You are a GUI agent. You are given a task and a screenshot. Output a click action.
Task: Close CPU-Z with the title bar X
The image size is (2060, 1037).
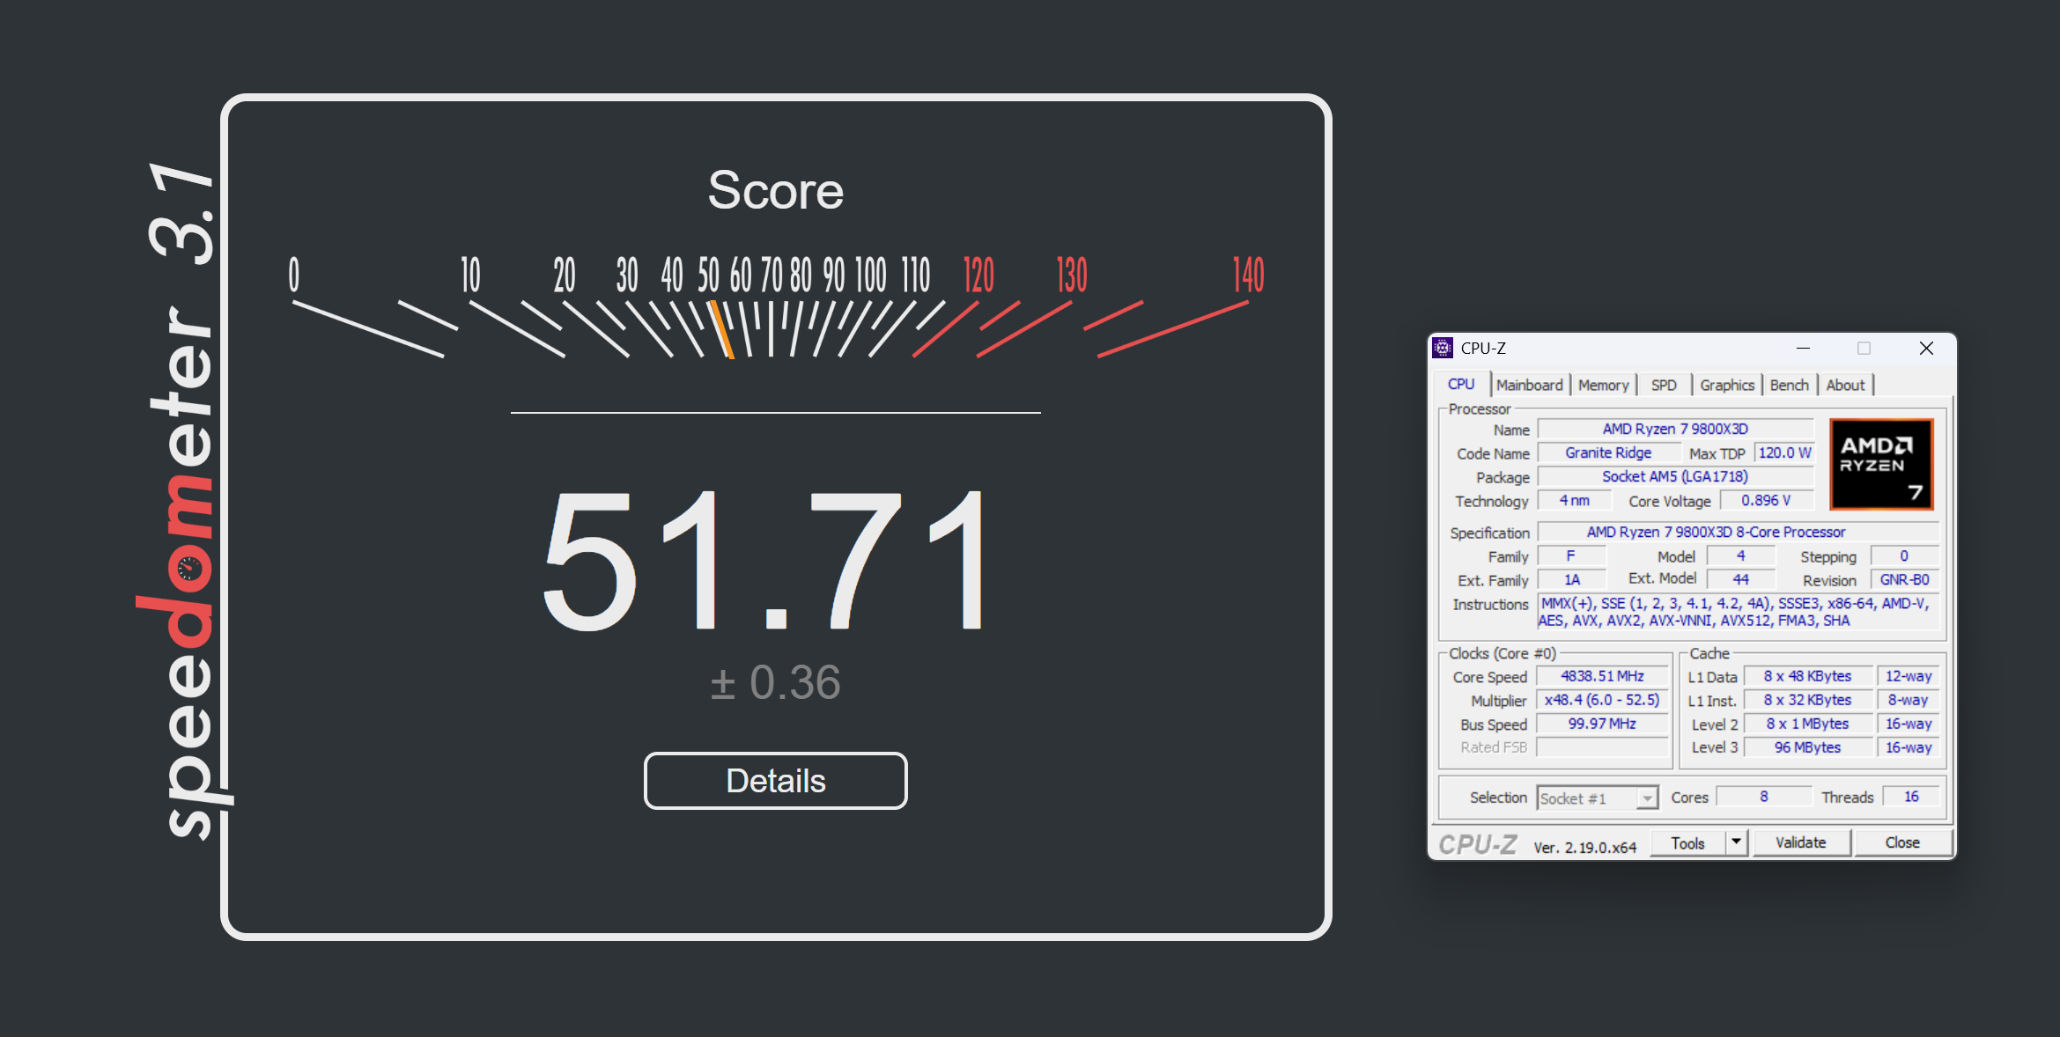[x=1926, y=349]
